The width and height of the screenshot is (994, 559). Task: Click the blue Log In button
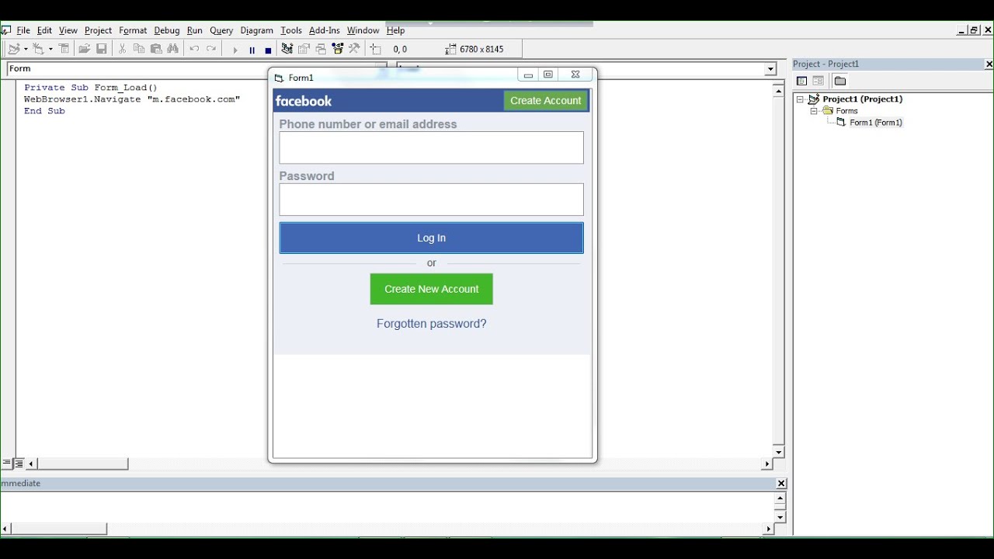432,238
